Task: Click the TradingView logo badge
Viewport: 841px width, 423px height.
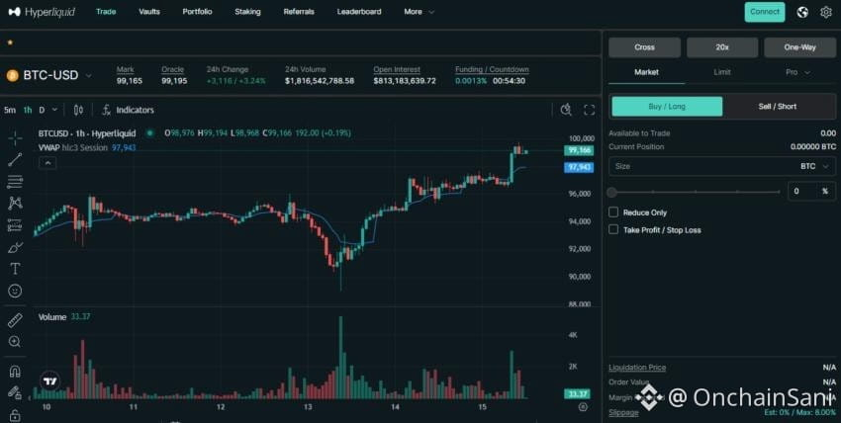Action: pyautogui.click(x=50, y=381)
